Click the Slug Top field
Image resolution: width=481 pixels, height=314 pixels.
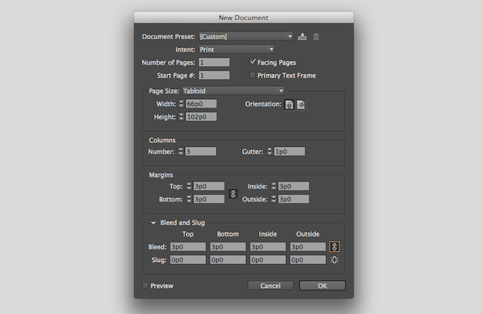click(188, 260)
